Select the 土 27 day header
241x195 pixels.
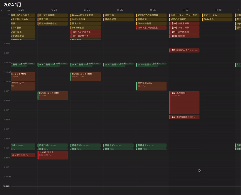[186, 10]
